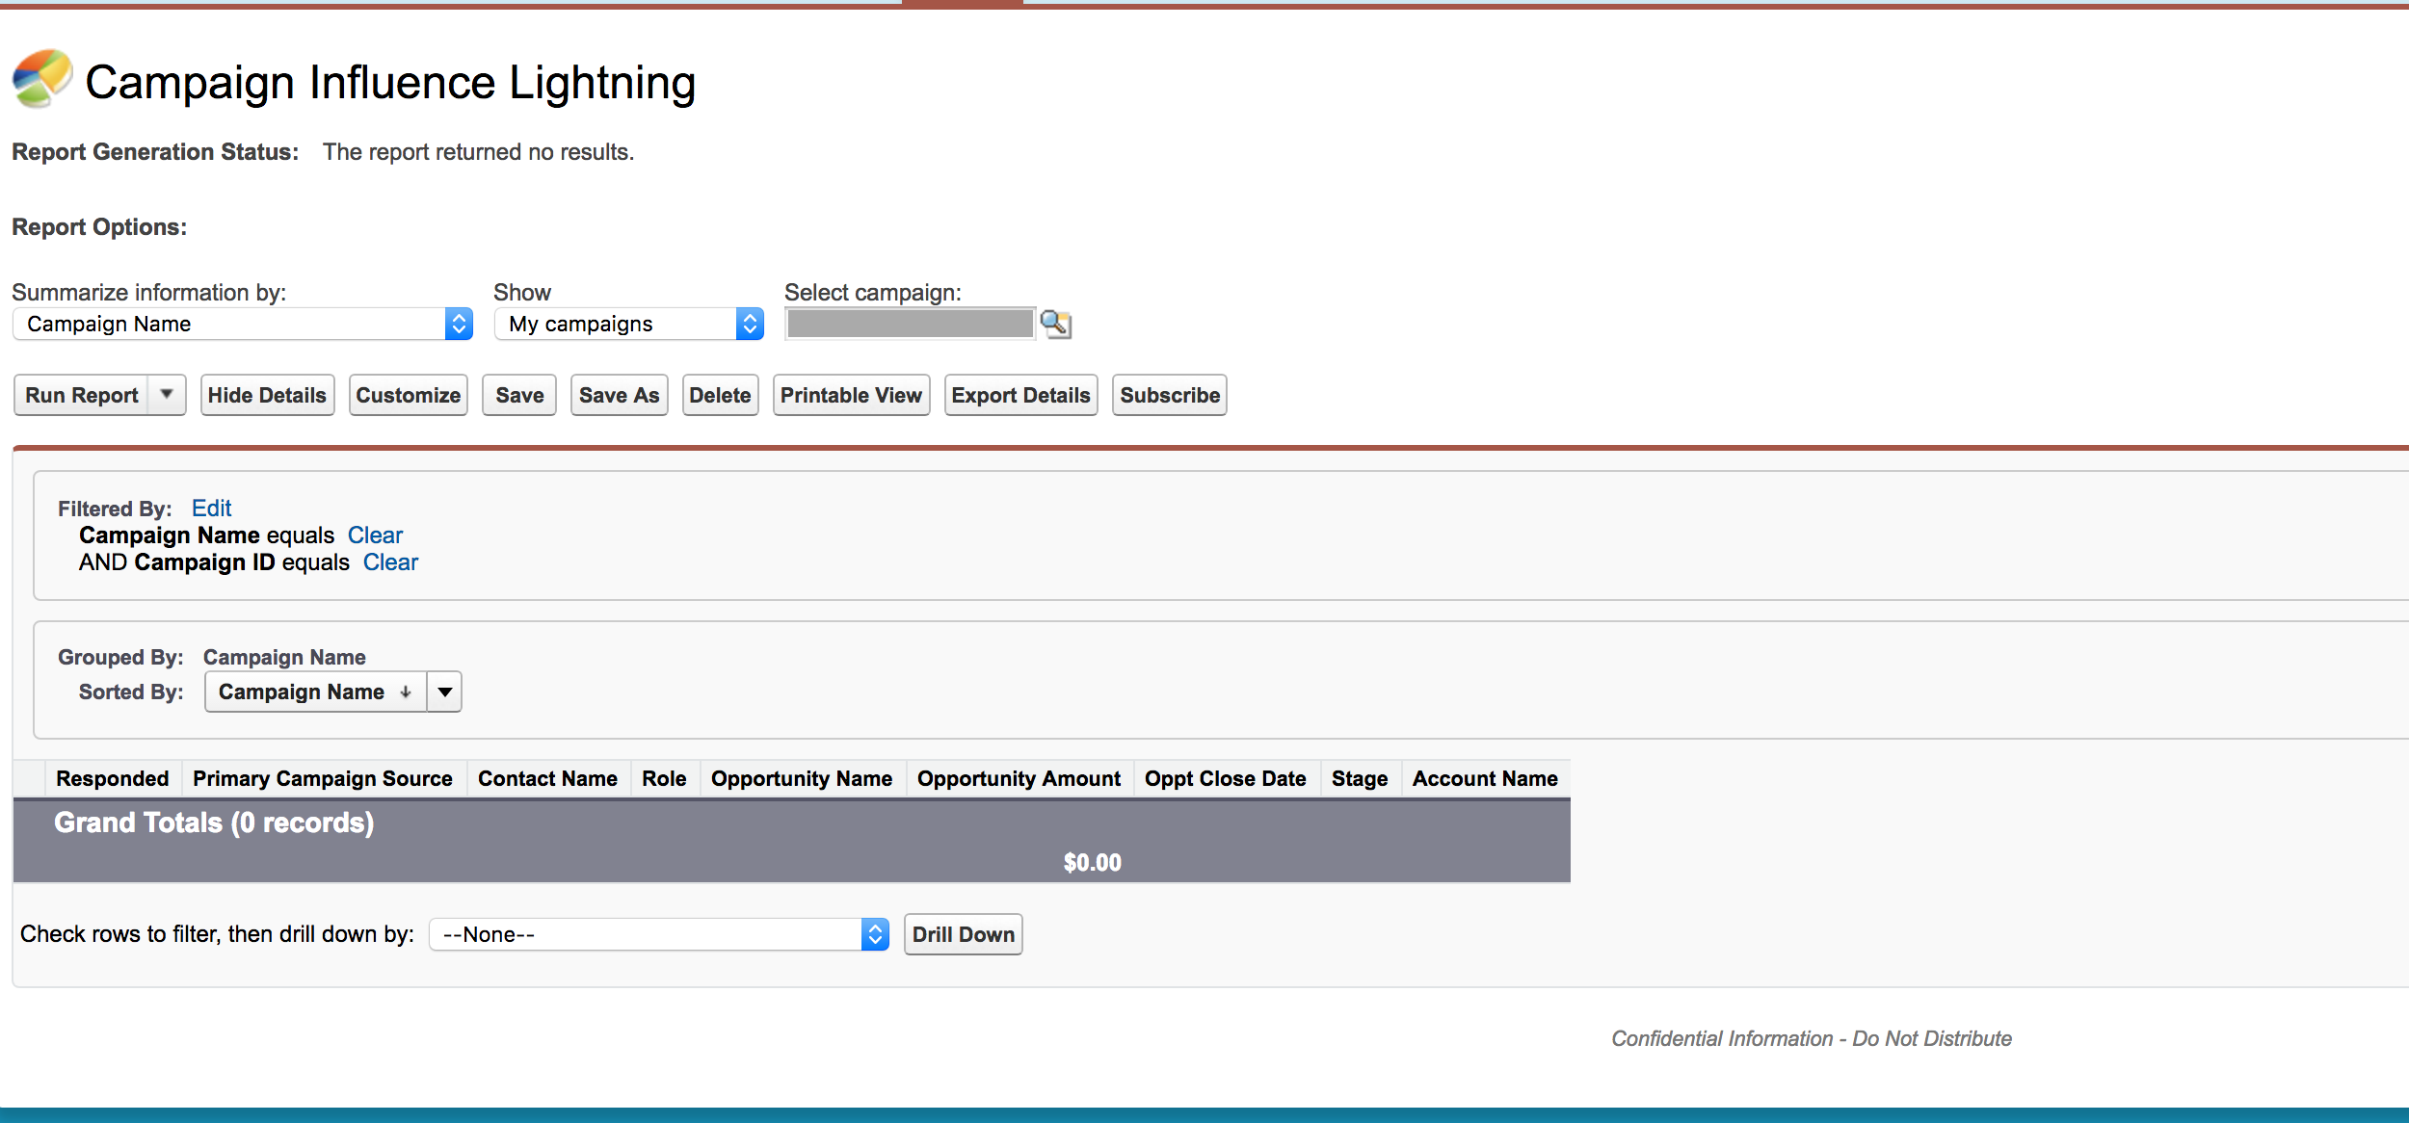Image resolution: width=2409 pixels, height=1123 pixels.
Task: Delete this report
Action: click(x=720, y=395)
